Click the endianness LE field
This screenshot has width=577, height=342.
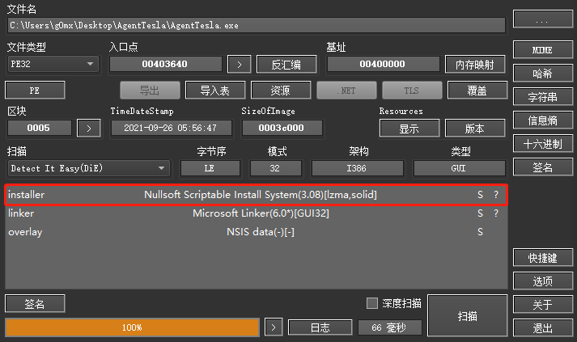tap(210, 168)
